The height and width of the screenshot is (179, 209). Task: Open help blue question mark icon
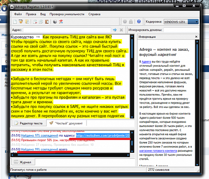pos(139,22)
